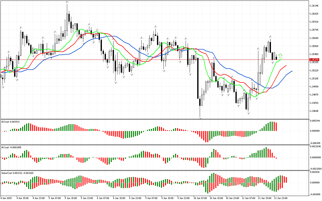Click the red current price tag 1.35370
Screen dimensions: 322x201
coord(314,60)
